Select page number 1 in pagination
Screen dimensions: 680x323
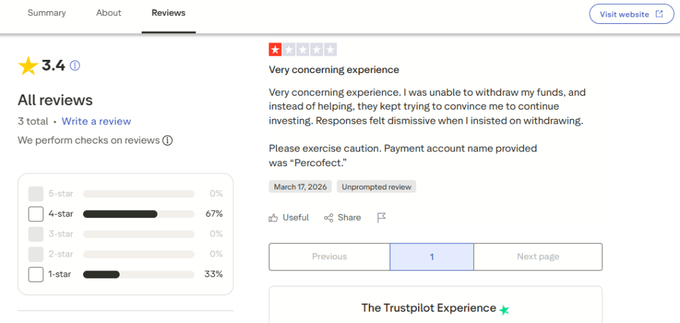click(x=431, y=257)
